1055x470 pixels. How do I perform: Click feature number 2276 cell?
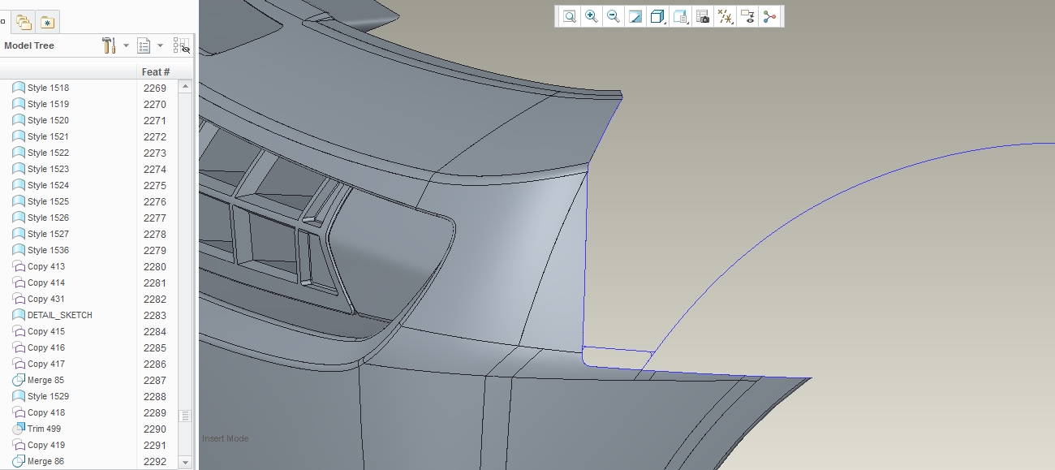(x=155, y=201)
